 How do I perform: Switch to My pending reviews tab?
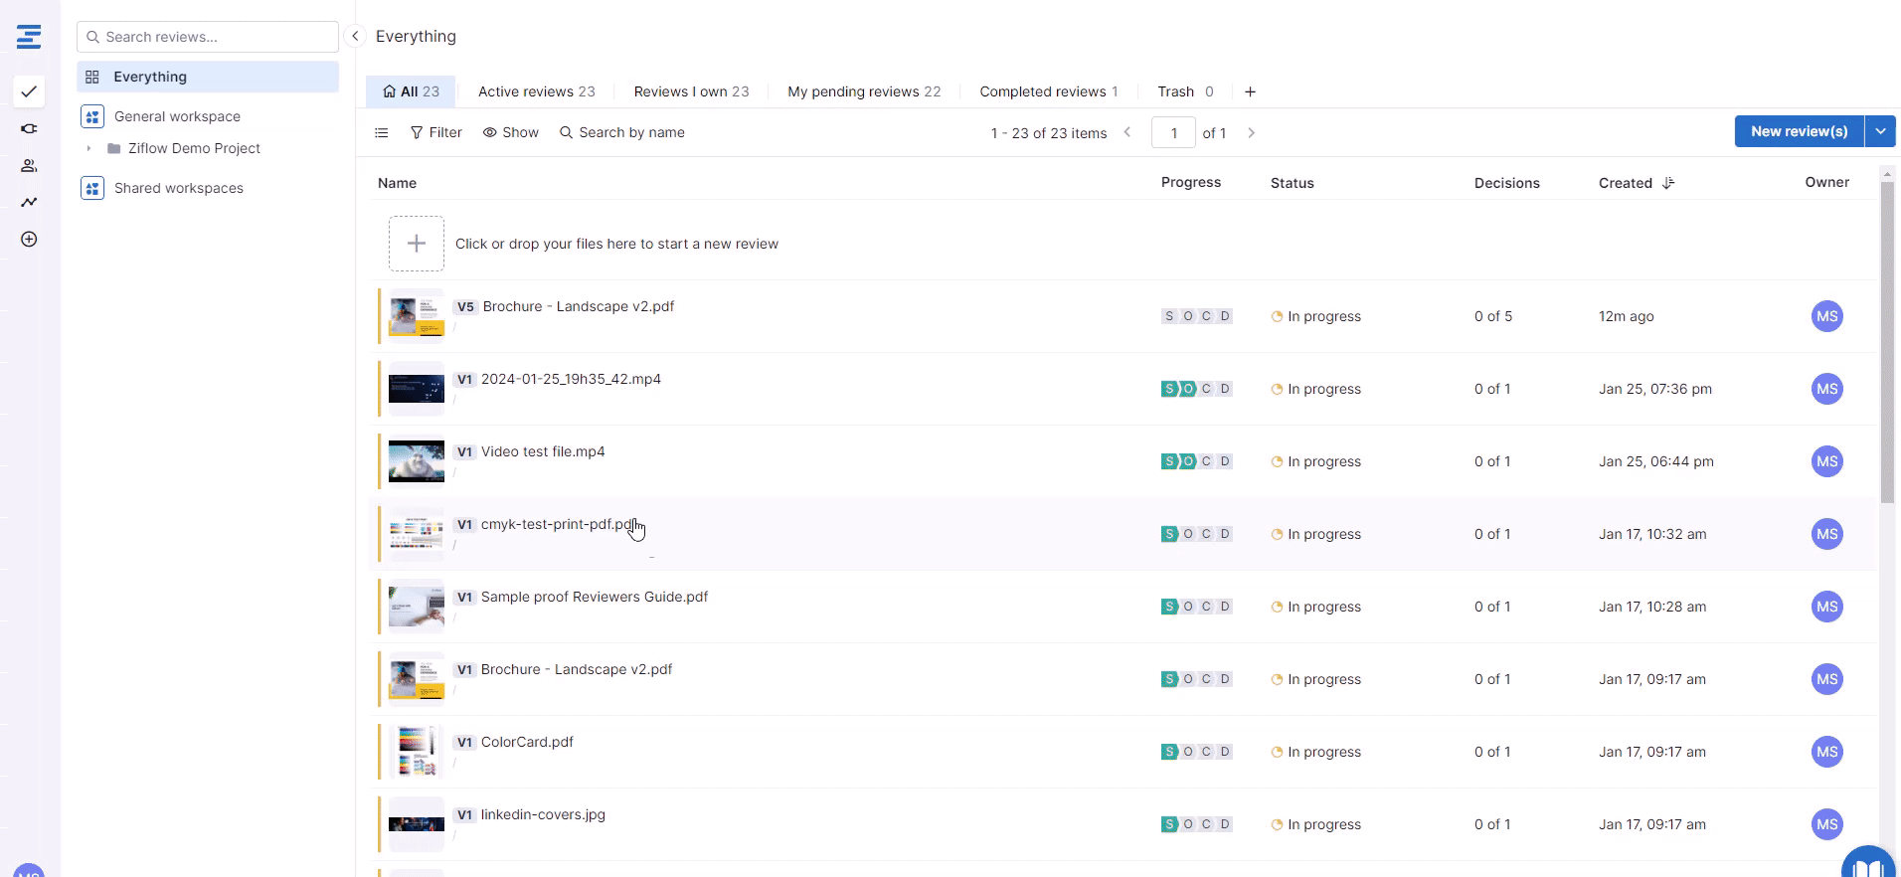pyautogui.click(x=863, y=91)
